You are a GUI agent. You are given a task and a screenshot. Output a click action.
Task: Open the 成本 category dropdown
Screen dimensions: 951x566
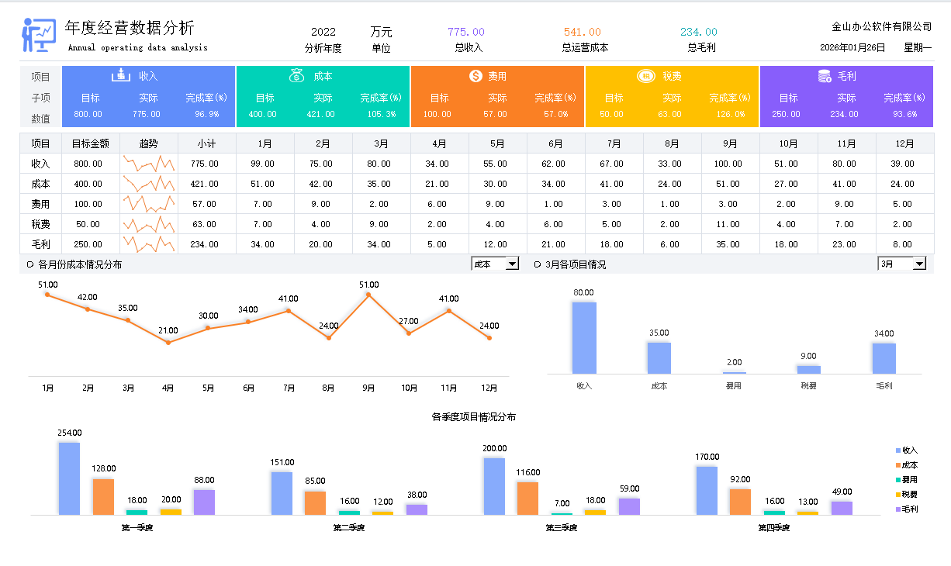511,264
